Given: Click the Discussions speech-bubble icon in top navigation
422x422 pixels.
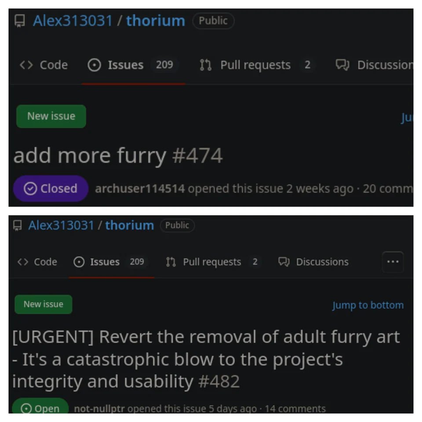Looking at the screenshot, I should point(342,65).
